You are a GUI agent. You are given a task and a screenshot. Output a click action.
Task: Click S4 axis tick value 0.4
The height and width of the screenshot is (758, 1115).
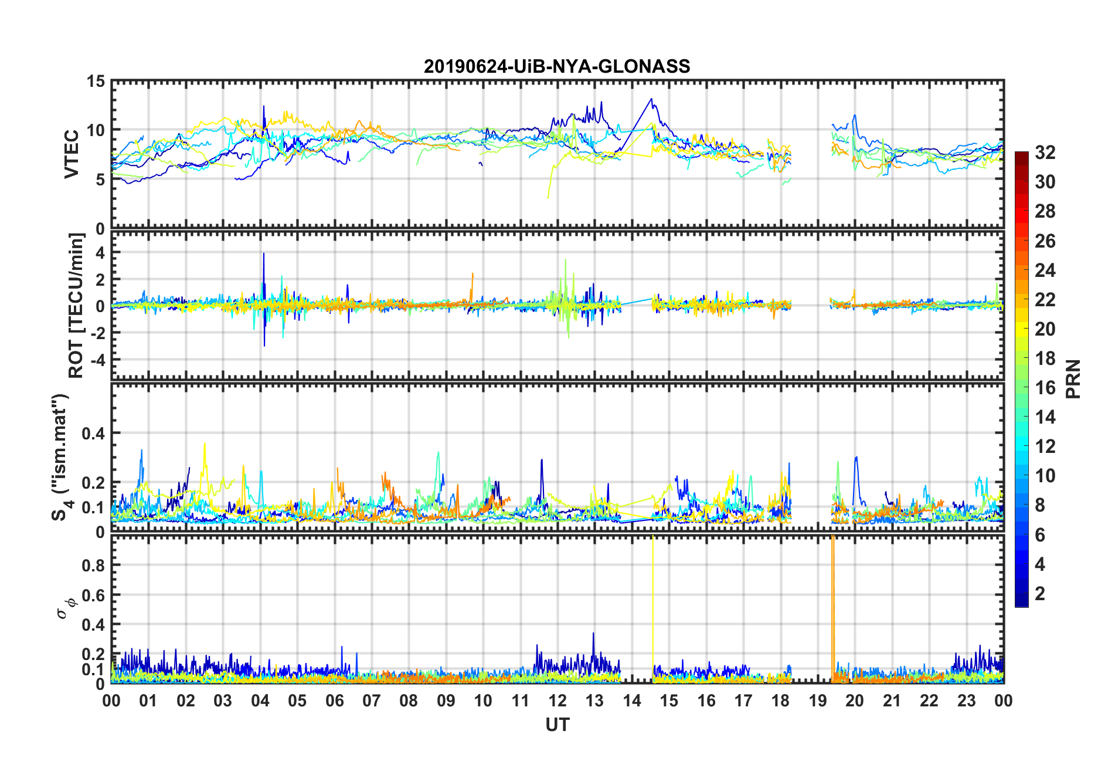(x=93, y=434)
